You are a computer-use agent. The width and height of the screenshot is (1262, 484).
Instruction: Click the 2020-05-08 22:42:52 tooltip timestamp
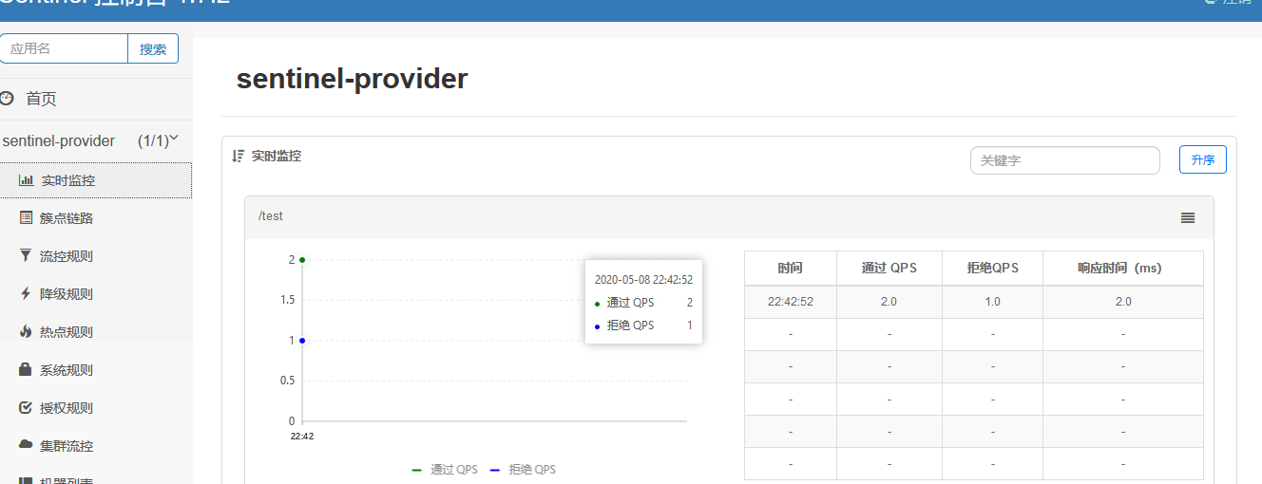[x=643, y=280]
